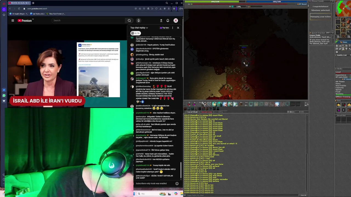351x197 pixels.
Task: Switch to Local Chat tab in Tibia
Action: (x=192, y=112)
